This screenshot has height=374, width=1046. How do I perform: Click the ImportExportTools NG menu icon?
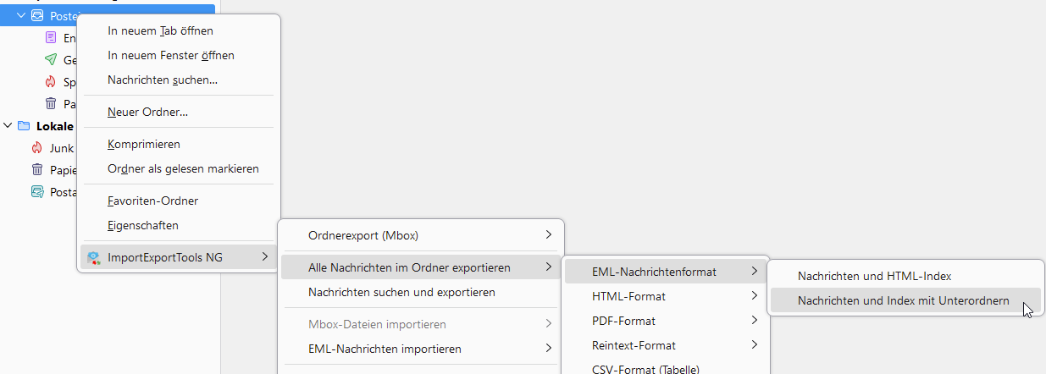click(94, 257)
